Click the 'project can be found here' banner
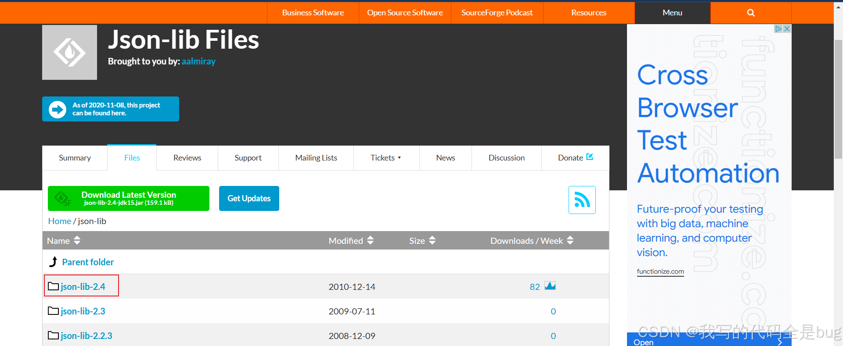 [111, 109]
